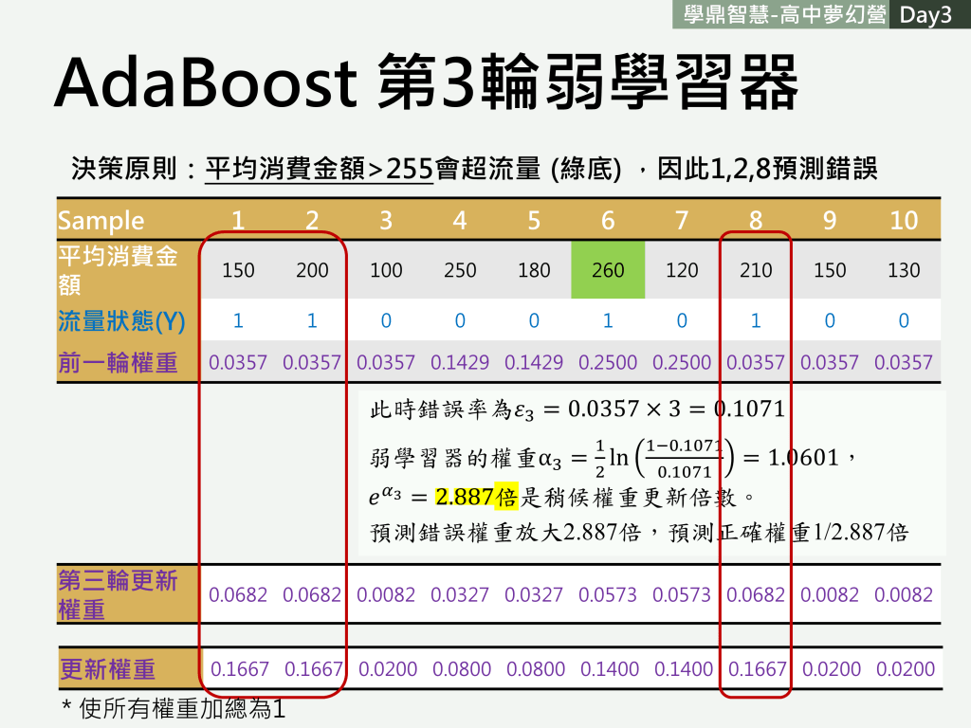Click the 第三輪更新權重 row label
The height and width of the screenshot is (728, 971).
coord(118,594)
